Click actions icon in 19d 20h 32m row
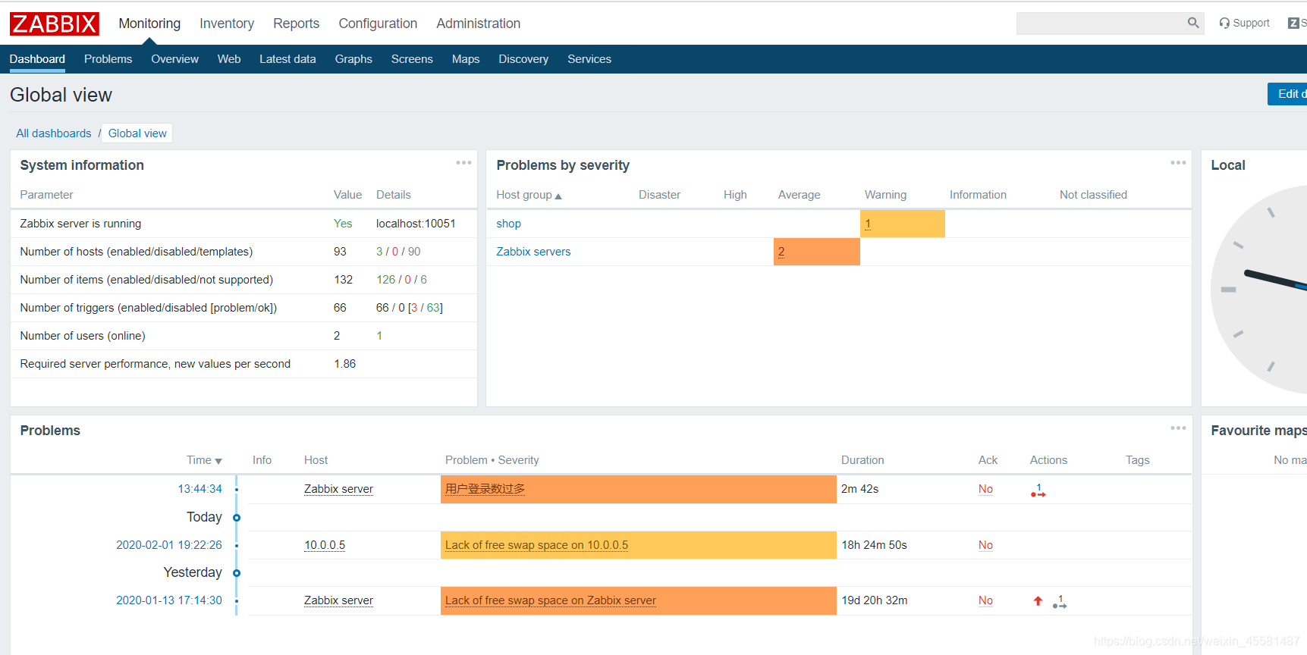Image resolution: width=1307 pixels, height=655 pixels. 1060,602
